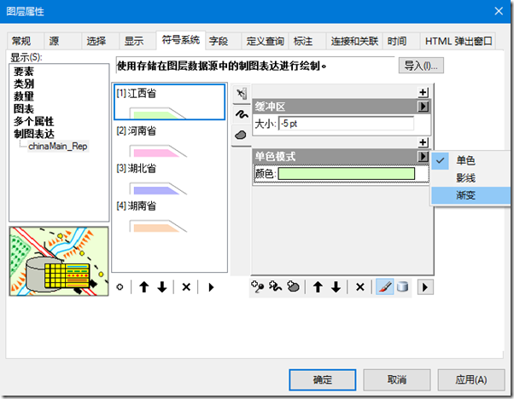This screenshot has height=399, width=514.
Task: Select the fill polygon layer icon
Action: (242, 135)
